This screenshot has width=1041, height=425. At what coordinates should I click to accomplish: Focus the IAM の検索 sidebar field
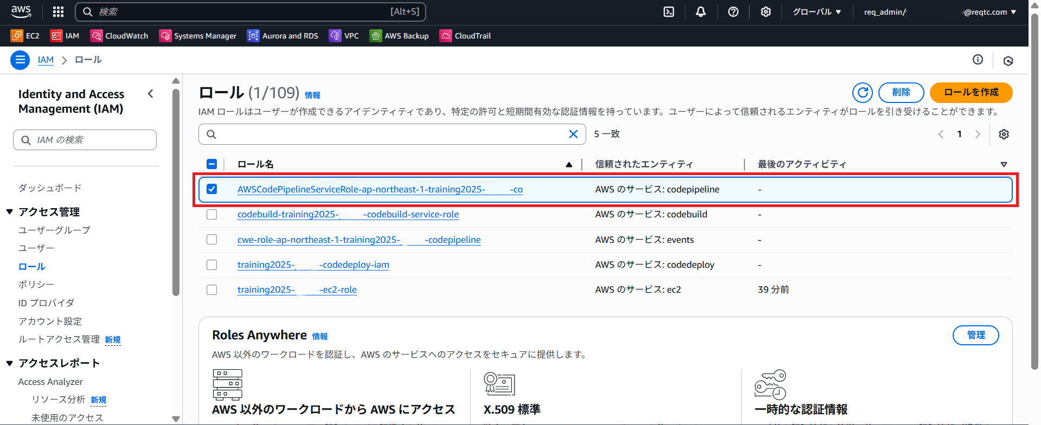click(85, 140)
